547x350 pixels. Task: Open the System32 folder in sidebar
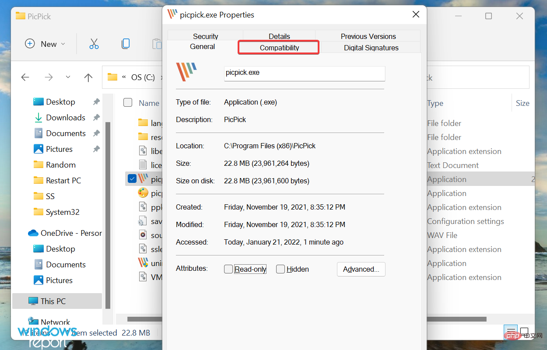coord(63,212)
